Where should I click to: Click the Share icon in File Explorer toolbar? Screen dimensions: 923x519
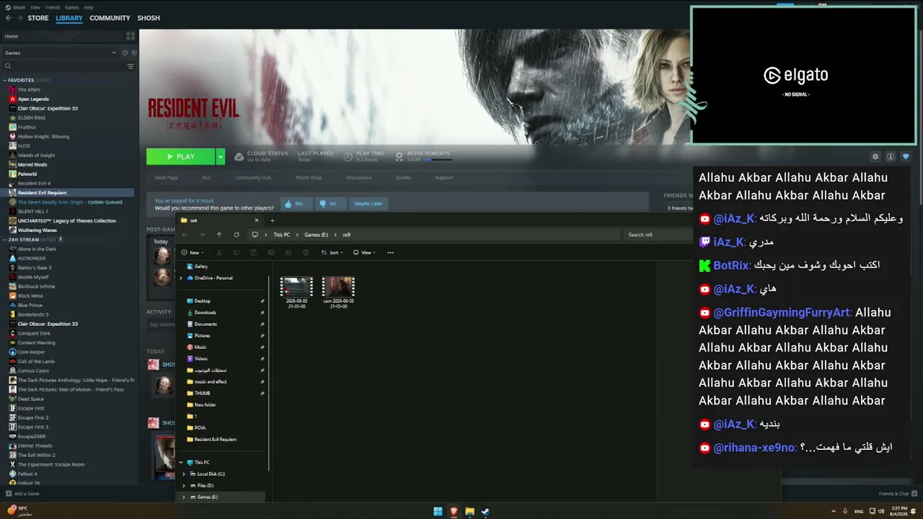point(288,253)
